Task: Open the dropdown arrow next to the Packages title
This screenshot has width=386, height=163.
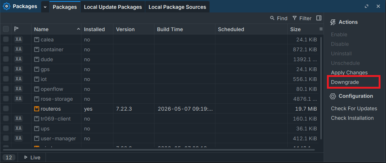Action: pyautogui.click(x=45, y=7)
